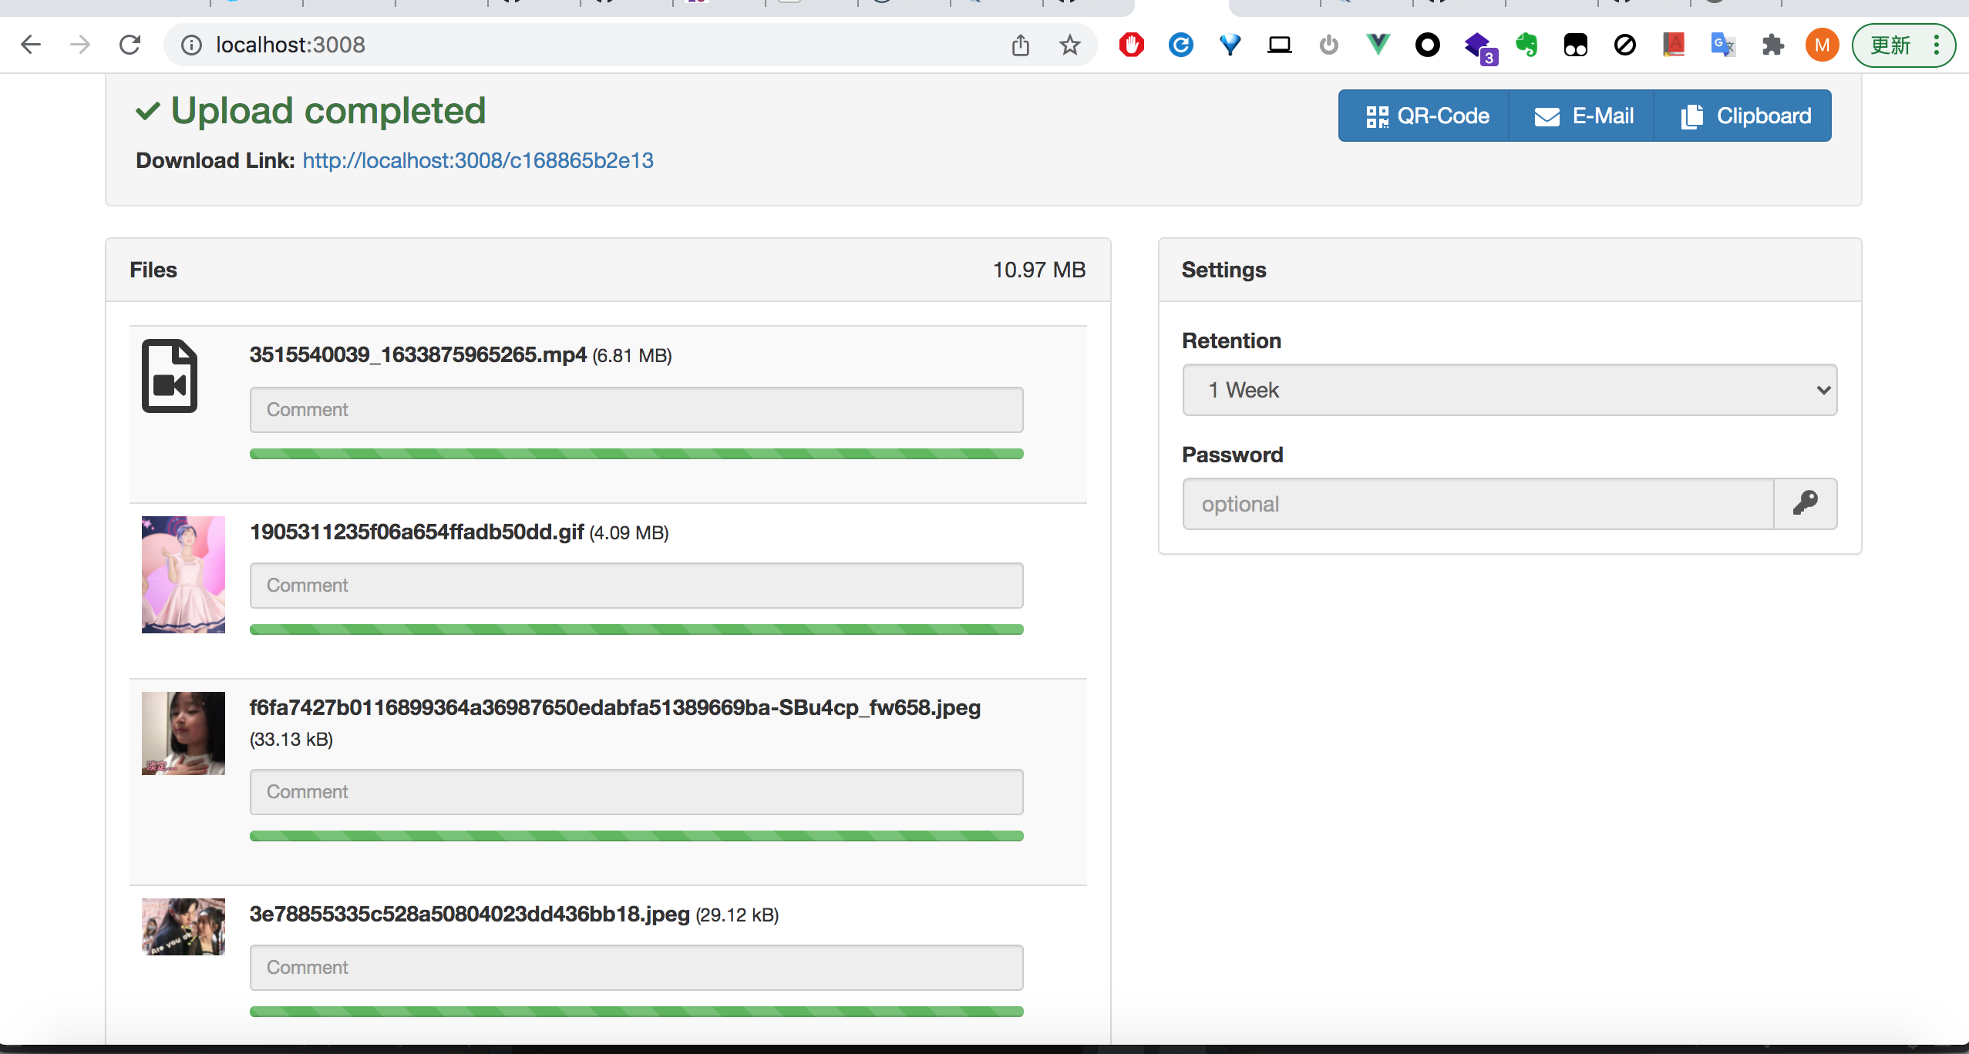Click the share icon in the address bar
Screen dimensions: 1969x1054
tap(1020, 45)
